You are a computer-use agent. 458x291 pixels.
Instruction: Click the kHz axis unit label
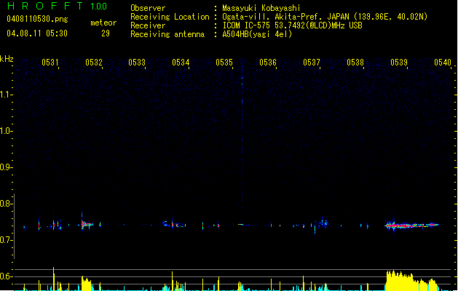[x=7, y=59]
